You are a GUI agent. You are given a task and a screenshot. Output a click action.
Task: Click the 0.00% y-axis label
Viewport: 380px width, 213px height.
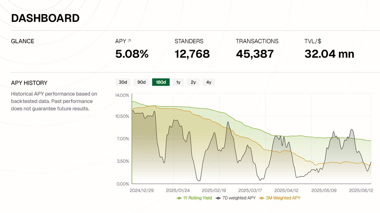(x=123, y=184)
